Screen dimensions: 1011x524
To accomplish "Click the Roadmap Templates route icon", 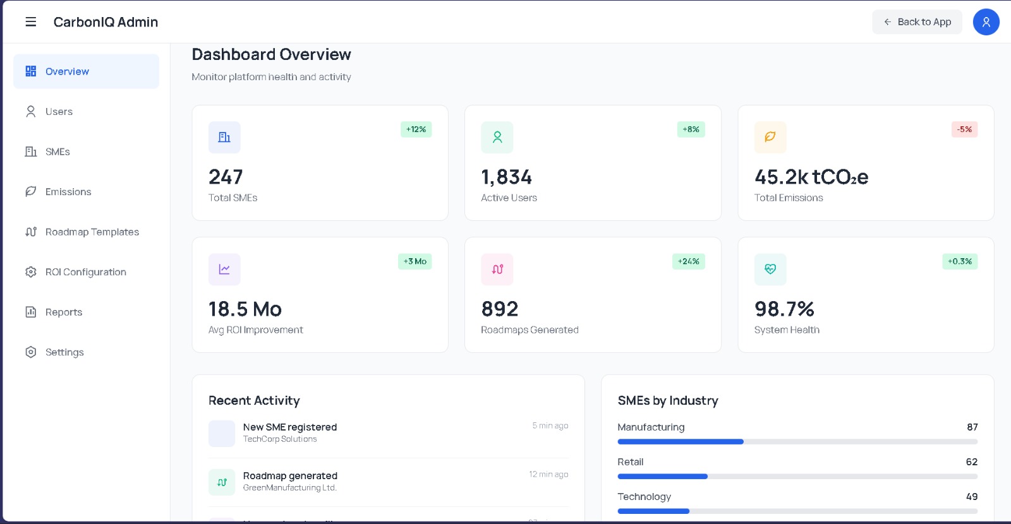I will [x=30, y=232].
